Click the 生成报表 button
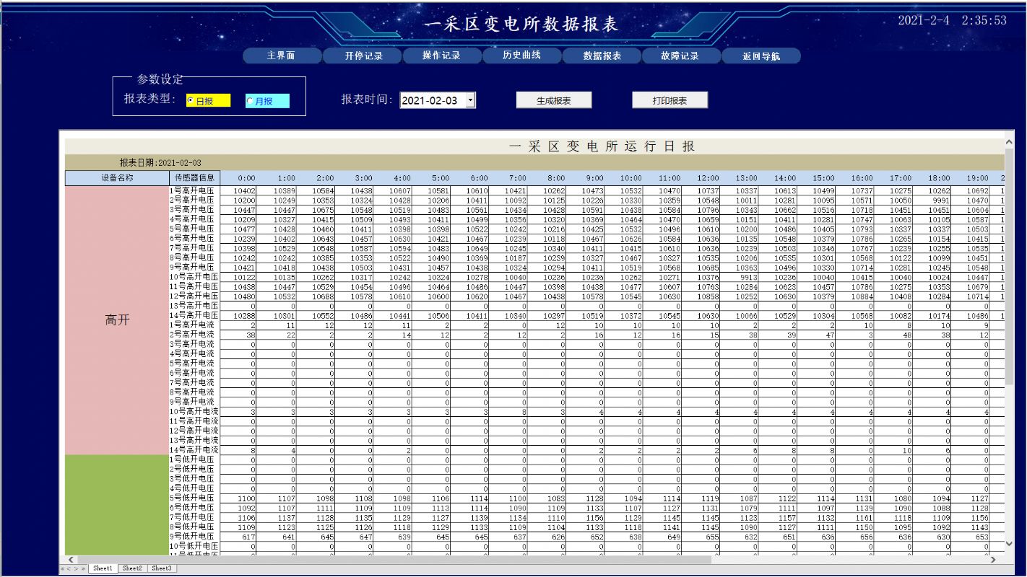This screenshot has height=577, width=1027. pyautogui.click(x=554, y=100)
